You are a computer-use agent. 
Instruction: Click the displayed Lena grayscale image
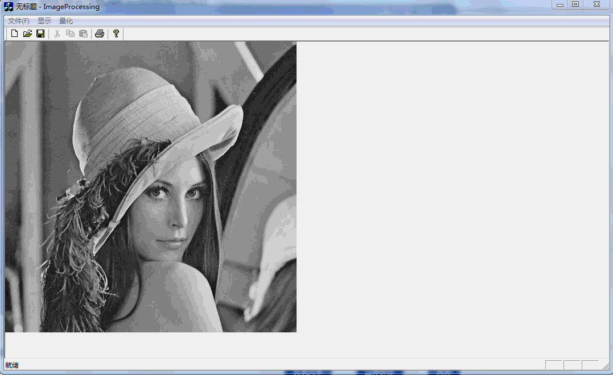click(x=150, y=187)
